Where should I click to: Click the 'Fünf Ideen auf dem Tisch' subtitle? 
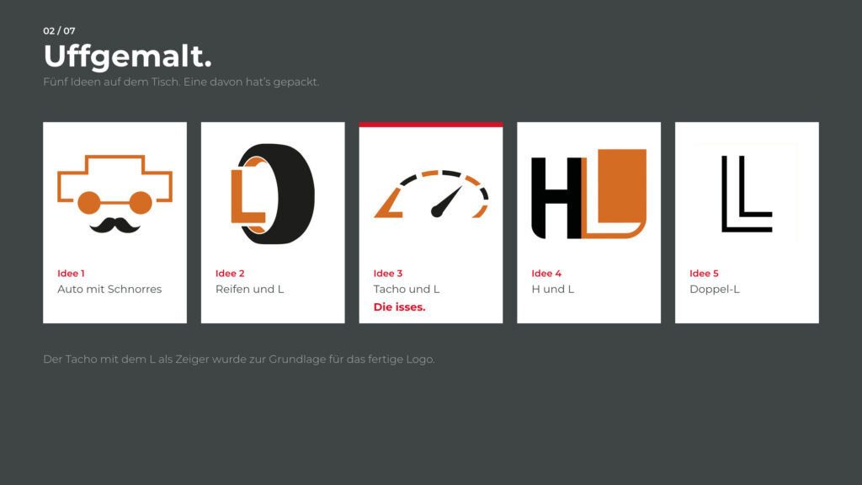[x=181, y=82]
